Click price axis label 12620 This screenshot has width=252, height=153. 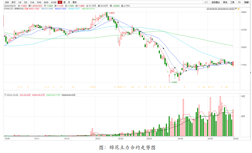pos(244,47)
